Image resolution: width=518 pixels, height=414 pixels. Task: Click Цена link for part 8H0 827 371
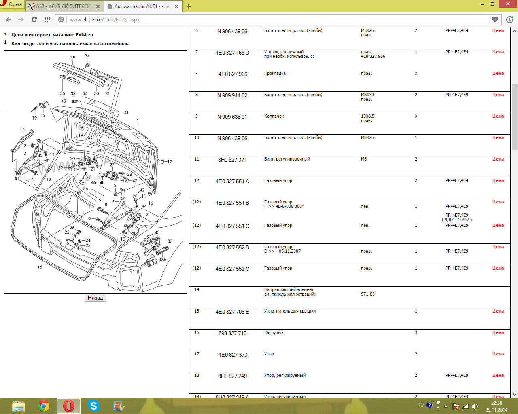pyautogui.click(x=498, y=159)
